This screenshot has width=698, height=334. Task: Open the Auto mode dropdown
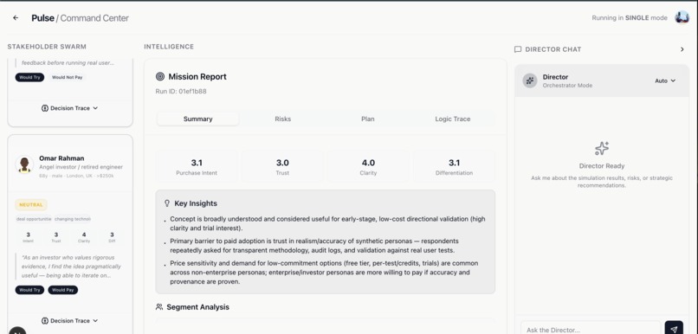[665, 80]
